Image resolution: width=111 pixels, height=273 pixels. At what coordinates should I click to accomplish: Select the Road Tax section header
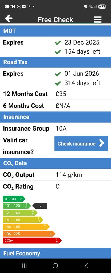55,62
